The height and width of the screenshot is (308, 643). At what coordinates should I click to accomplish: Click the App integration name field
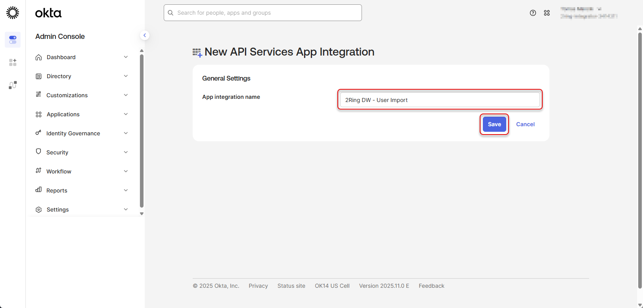coord(440,100)
